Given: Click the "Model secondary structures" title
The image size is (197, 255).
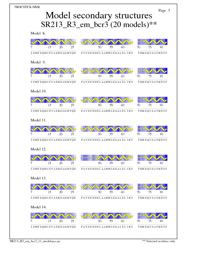Looking at the screenshot, I should click(99, 15).
